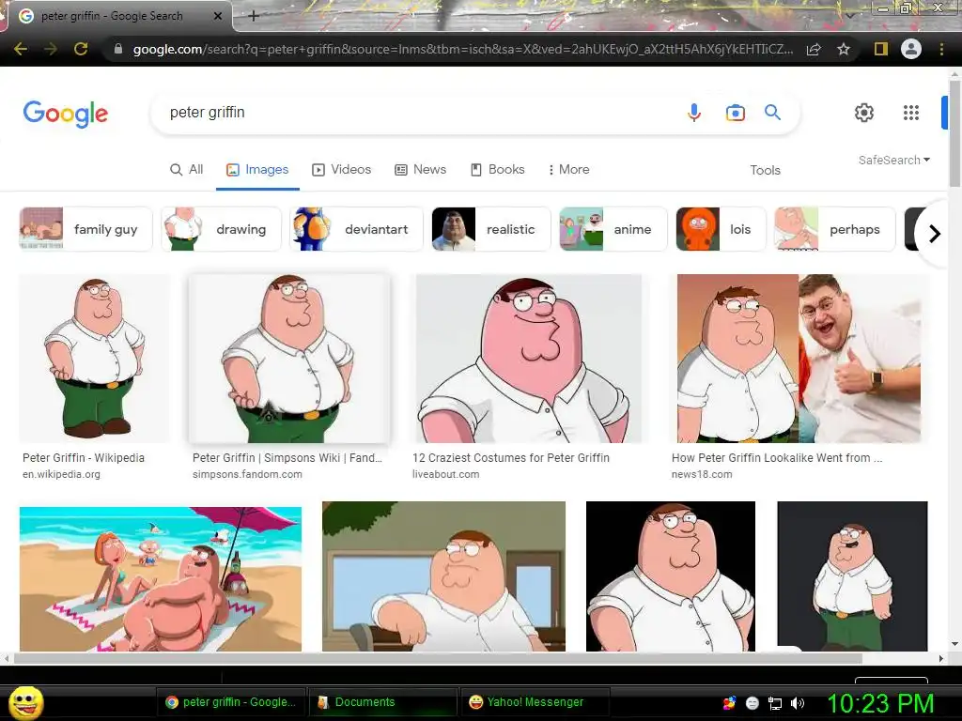Open the Simpsons Wiki Peter Griffin image
This screenshot has height=721, width=962.
coord(289,358)
